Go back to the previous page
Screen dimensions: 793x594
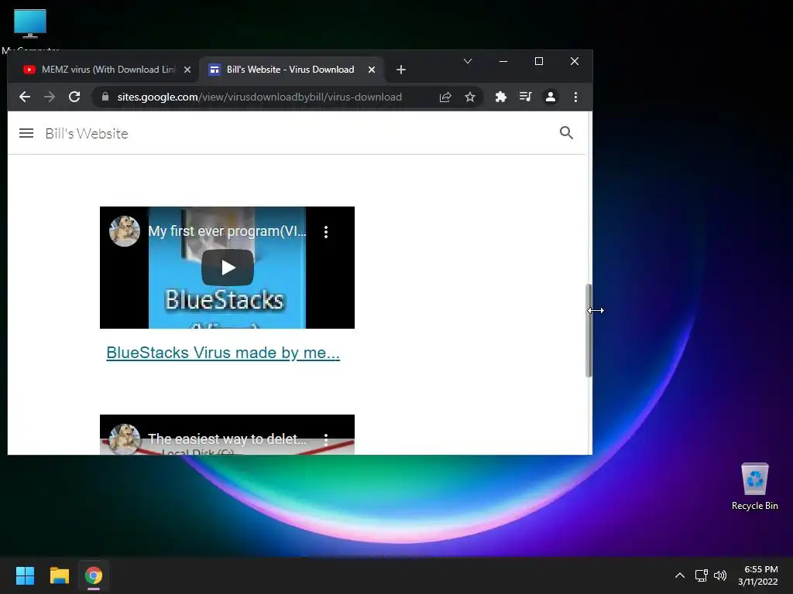click(25, 97)
